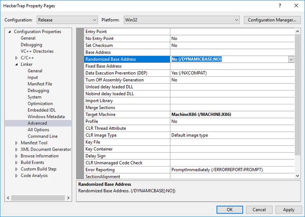Select Command Line under Linker
Viewport: 305px width, 217px height.
coord(43,136)
